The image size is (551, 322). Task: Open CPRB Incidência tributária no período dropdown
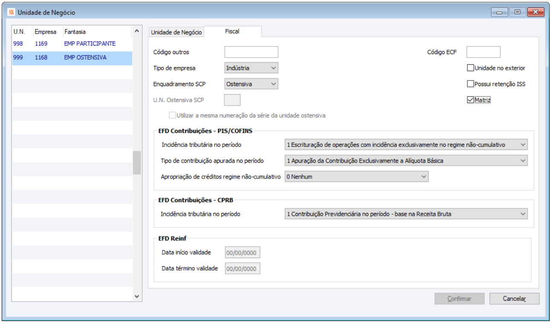[406, 214]
